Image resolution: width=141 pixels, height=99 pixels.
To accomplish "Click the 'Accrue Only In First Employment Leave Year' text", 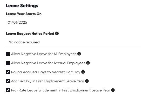I will 48,81.
